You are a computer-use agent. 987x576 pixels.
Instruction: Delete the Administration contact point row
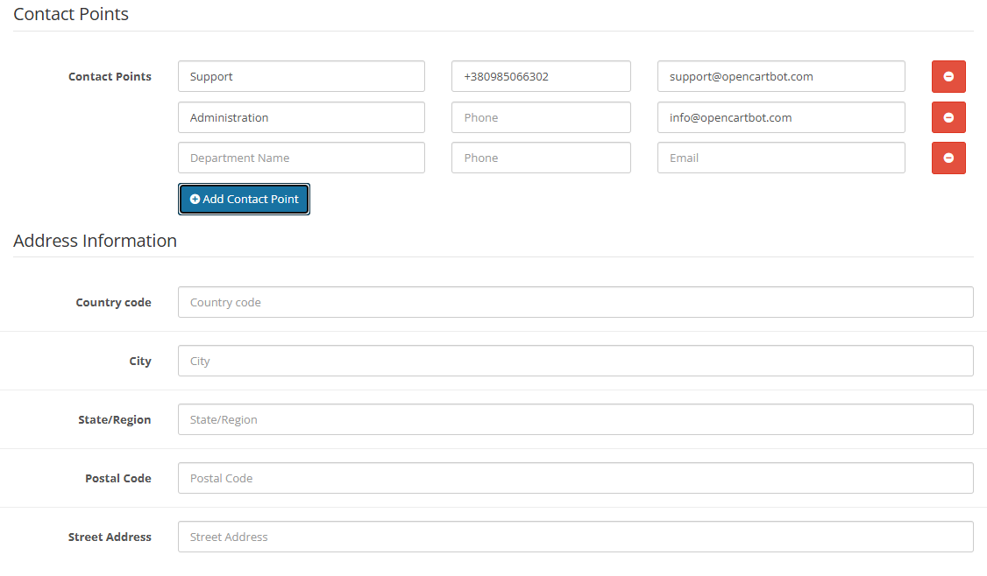(948, 117)
